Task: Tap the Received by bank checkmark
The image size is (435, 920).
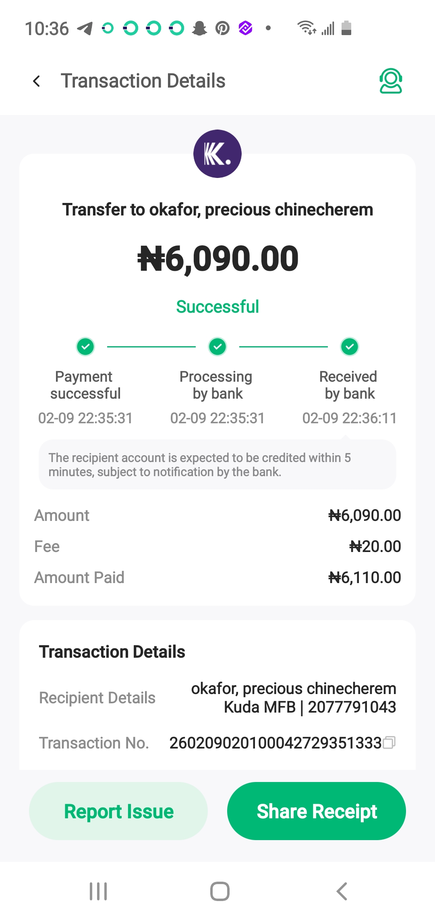Action: (x=350, y=347)
